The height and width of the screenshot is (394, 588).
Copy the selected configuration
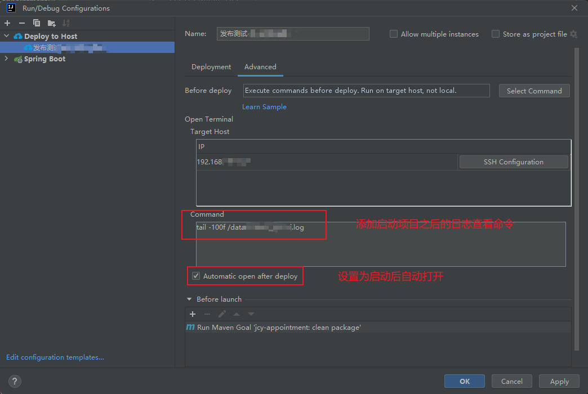click(37, 23)
